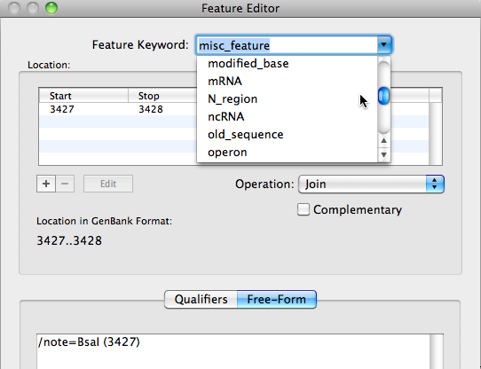Select operon feature keyword
Image resolution: width=481 pixels, height=369 pixels.
tap(287, 153)
